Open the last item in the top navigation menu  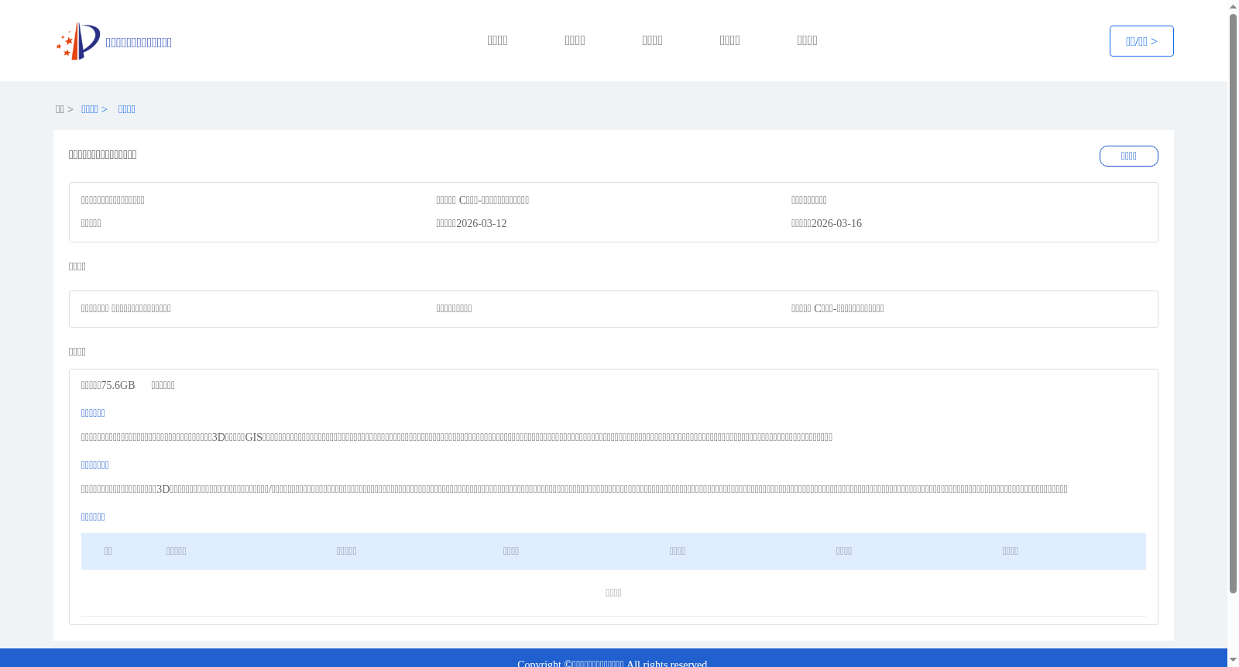click(x=807, y=40)
